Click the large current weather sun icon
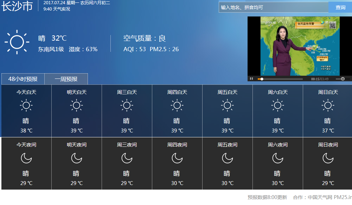The height and width of the screenshot is (205, 352). point(17,42)
